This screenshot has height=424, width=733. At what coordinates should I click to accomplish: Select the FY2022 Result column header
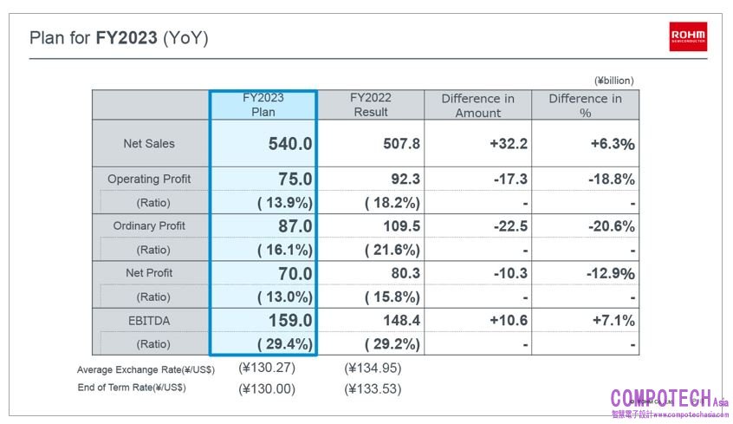371,105
